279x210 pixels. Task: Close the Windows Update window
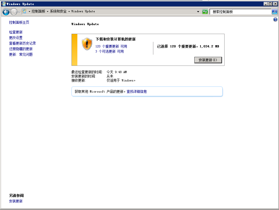pos(275,4)
